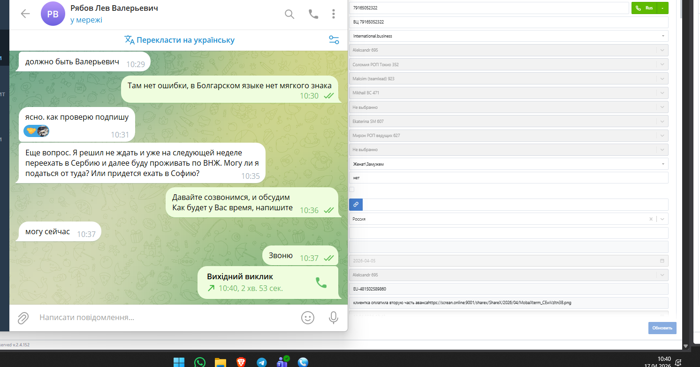Open translation settings in the translate bar

tap(334, 40)
